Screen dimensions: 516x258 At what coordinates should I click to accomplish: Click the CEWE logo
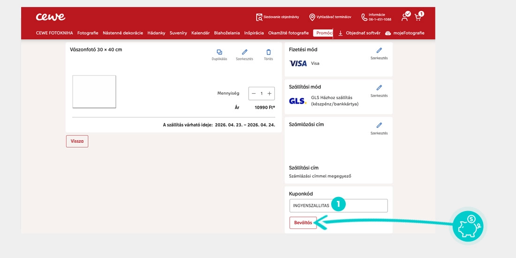[x=50, y=17]
